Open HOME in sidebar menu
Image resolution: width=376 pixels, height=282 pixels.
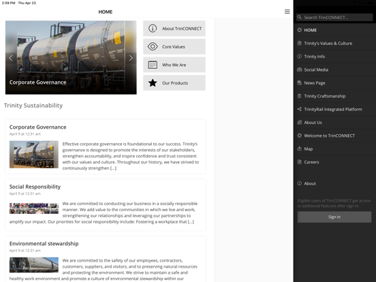click(334, 30)
